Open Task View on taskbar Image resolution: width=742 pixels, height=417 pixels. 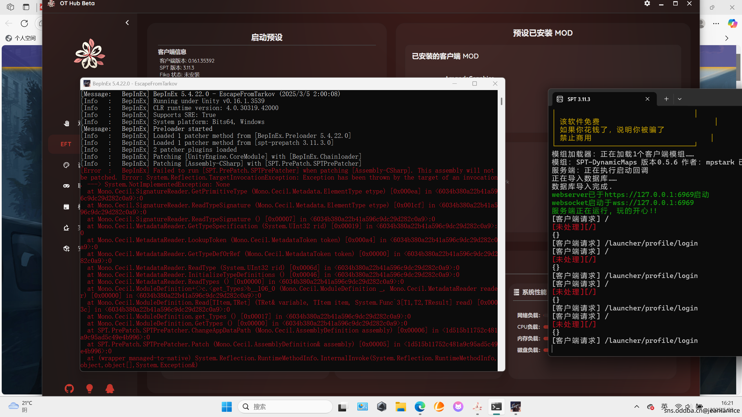click(x=343, y=407)
